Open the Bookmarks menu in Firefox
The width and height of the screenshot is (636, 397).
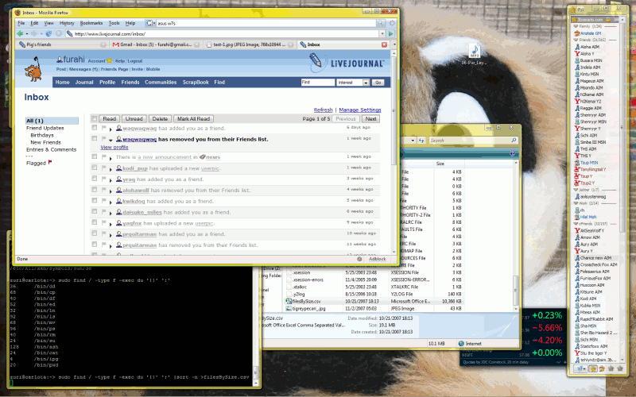(91, 23)
